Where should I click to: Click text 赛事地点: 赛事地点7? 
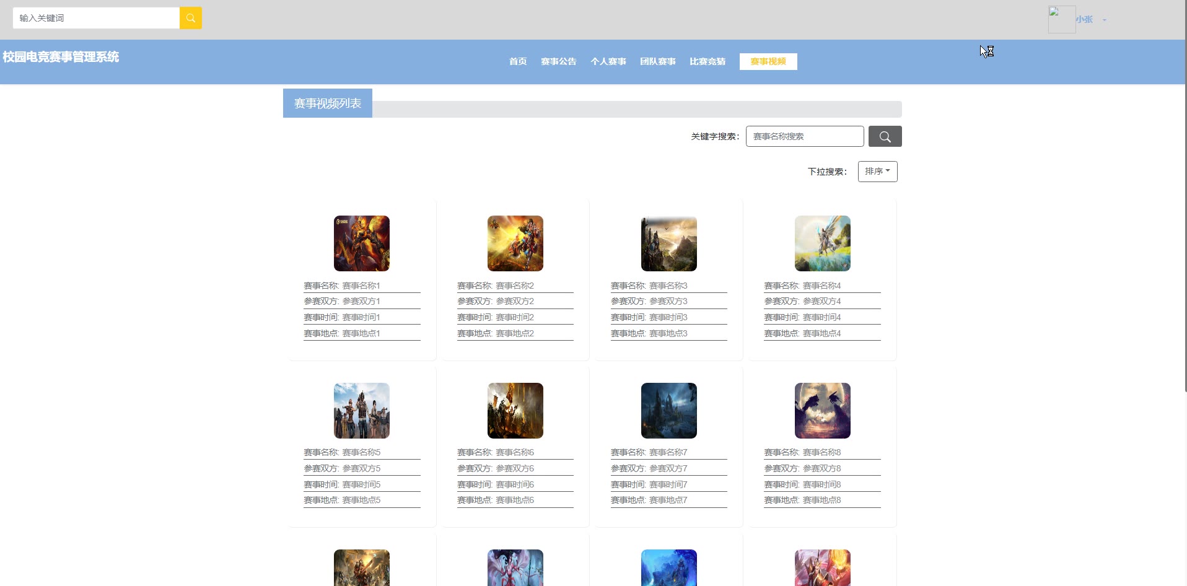[649, 500]
